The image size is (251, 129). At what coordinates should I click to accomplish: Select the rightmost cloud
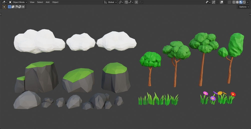pos(117,41)
